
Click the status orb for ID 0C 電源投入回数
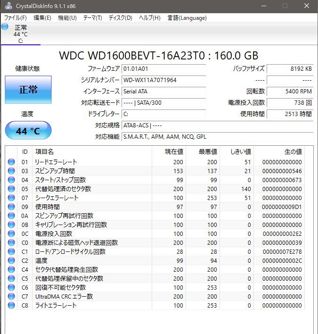11,234
